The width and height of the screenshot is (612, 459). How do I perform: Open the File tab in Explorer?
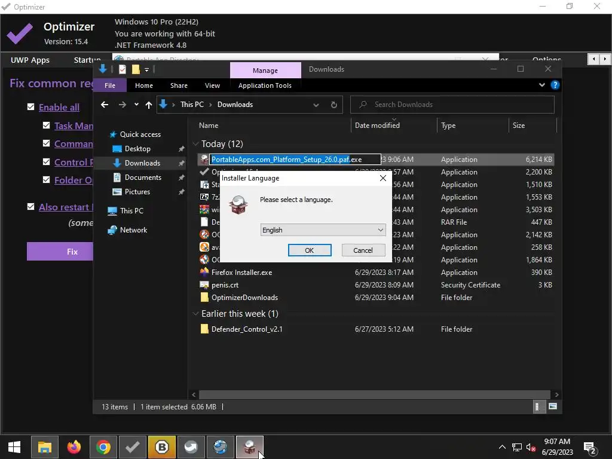[110, 85]
